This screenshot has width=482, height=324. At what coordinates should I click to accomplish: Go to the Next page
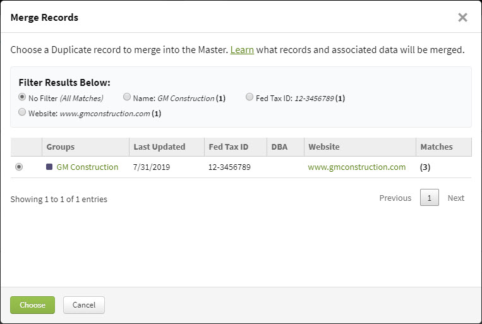[456, 198]
